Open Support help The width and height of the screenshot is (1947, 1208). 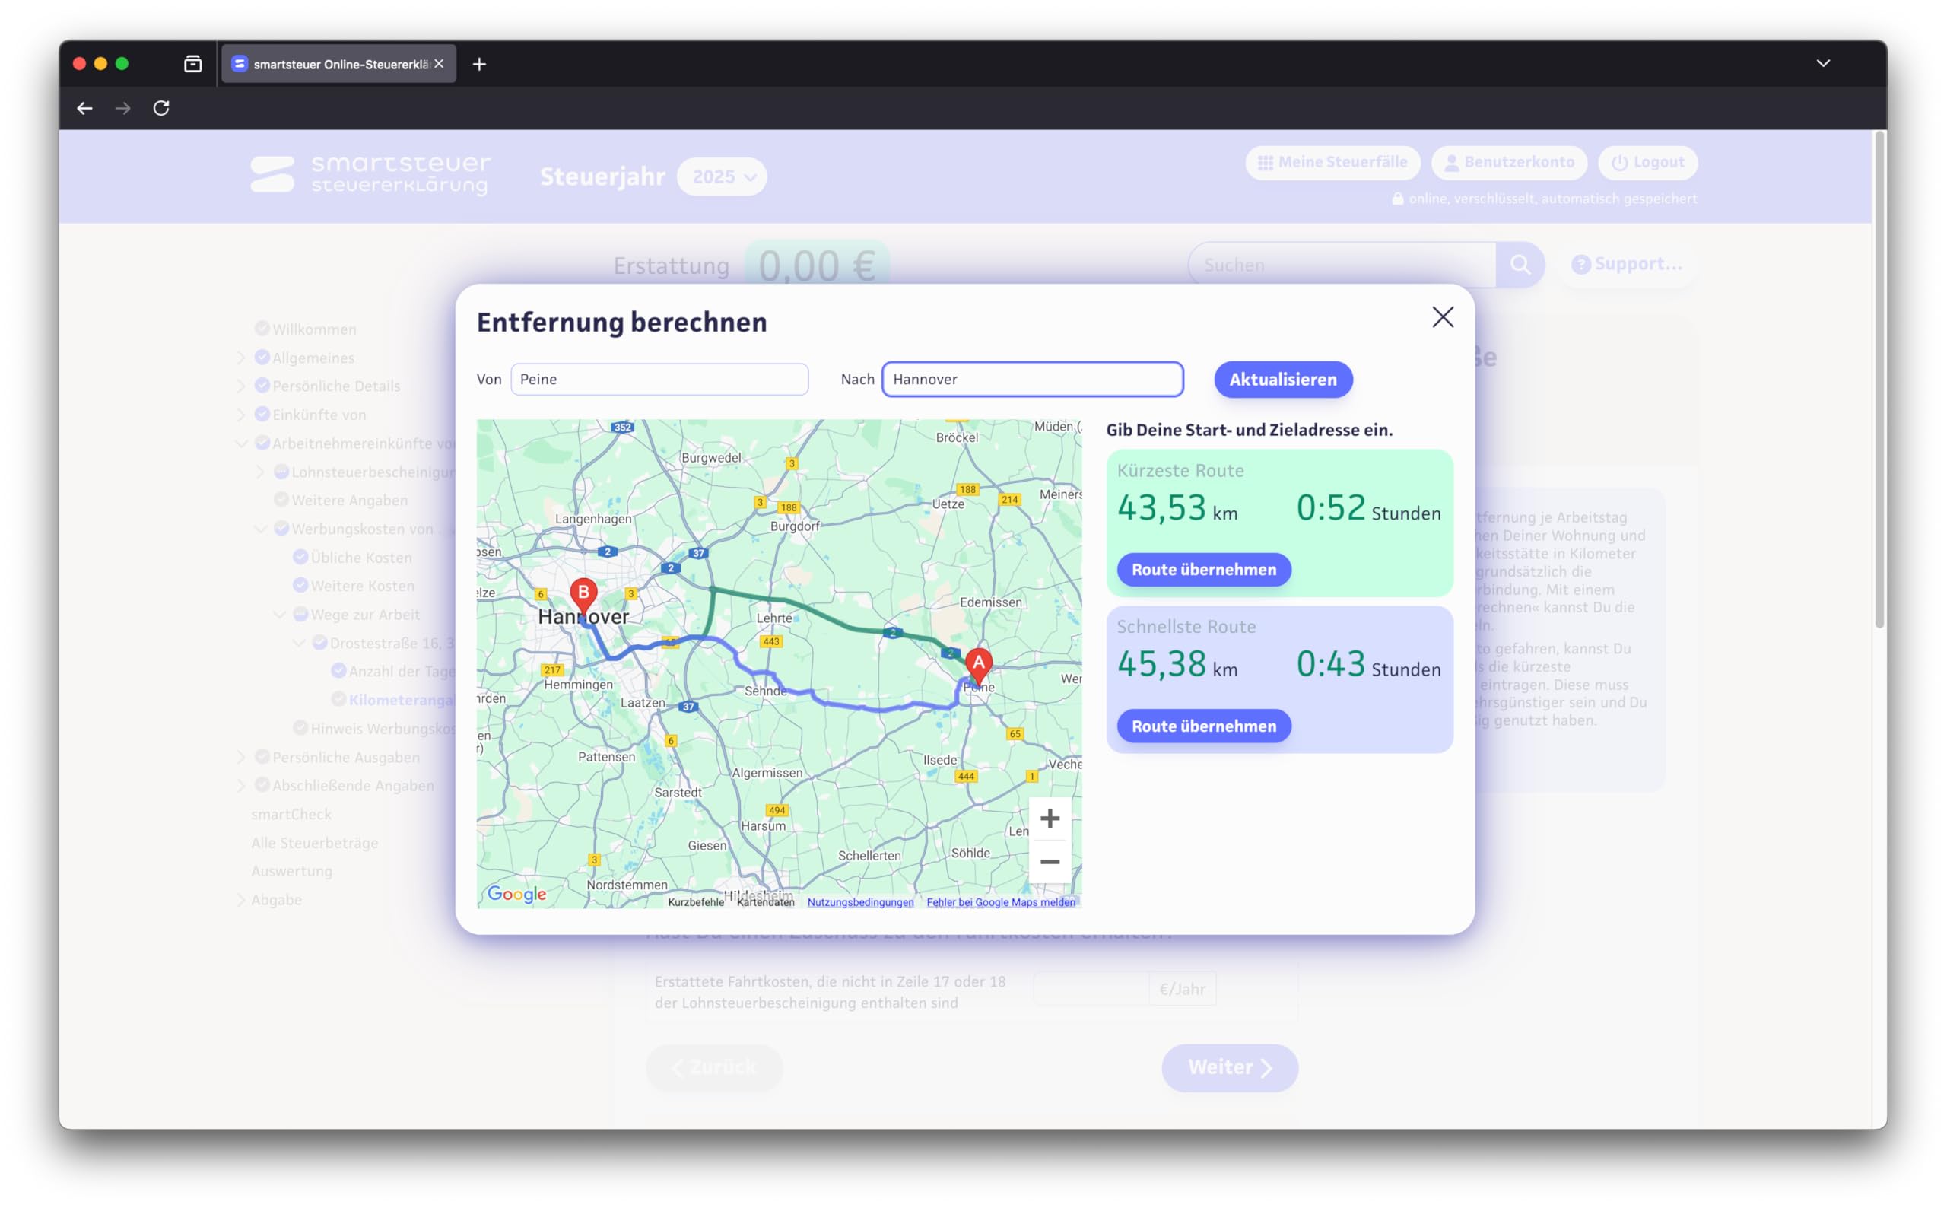tap(1626, 265)
